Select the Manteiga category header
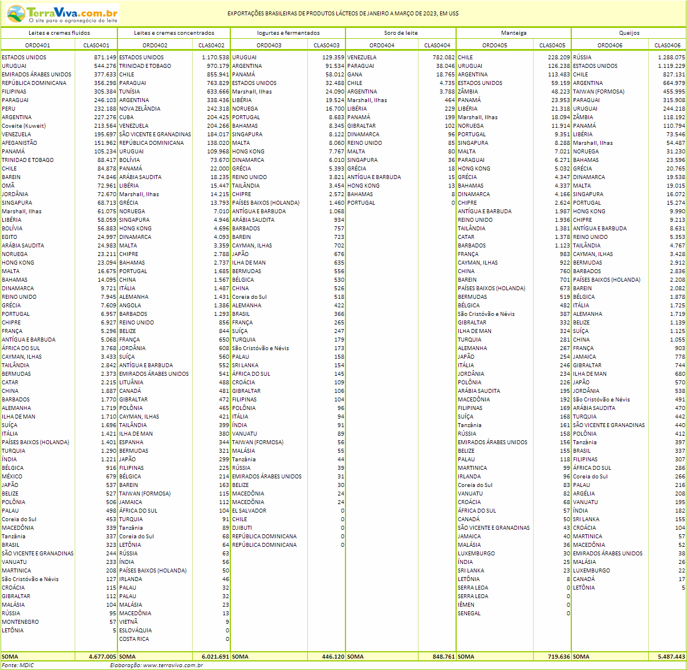Screen dimensions: 687x670 click(514, 33)
